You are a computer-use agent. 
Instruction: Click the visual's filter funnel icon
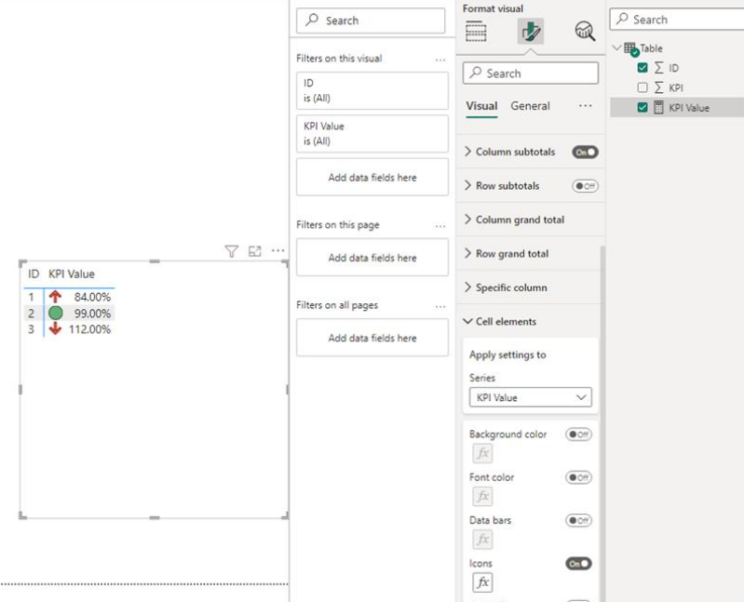(x=231, y=250)
